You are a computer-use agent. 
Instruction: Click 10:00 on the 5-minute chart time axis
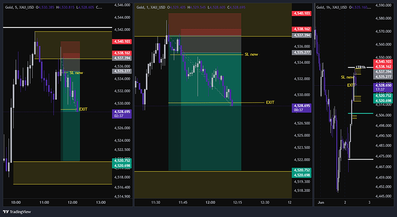coord(16,202)
